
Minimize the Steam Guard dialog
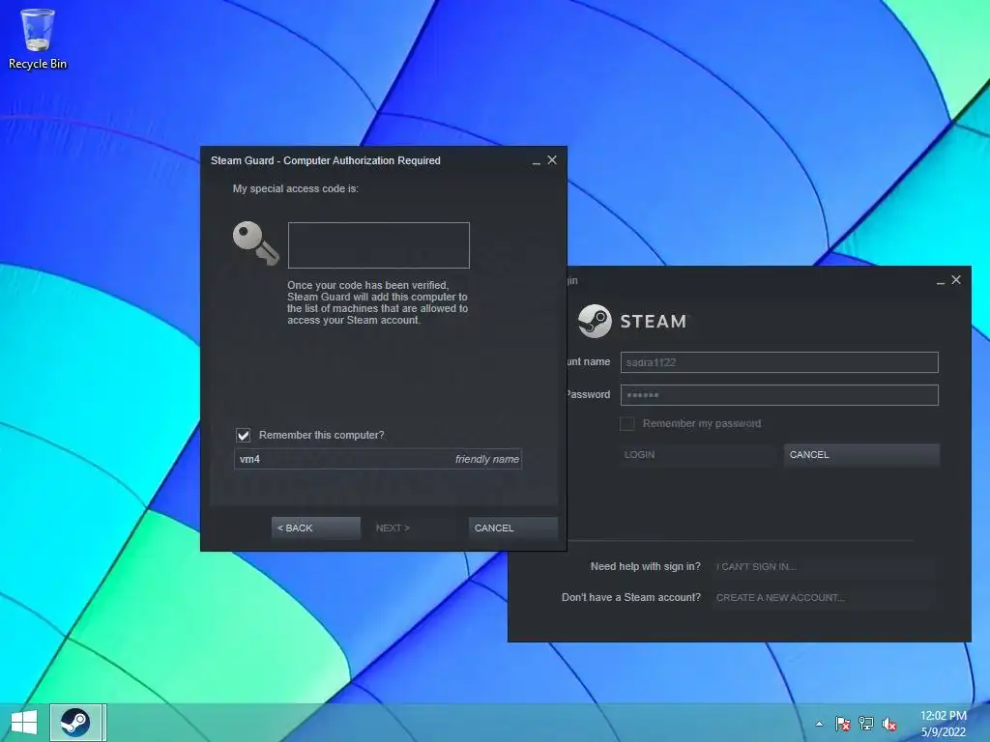click(536, 161)
